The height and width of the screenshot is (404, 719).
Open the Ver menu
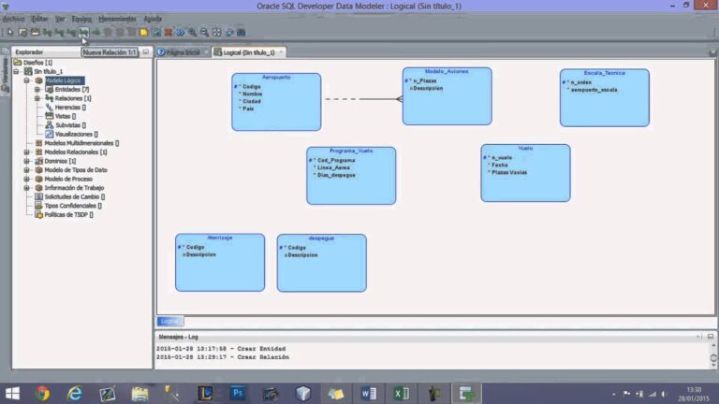(60, 19)
